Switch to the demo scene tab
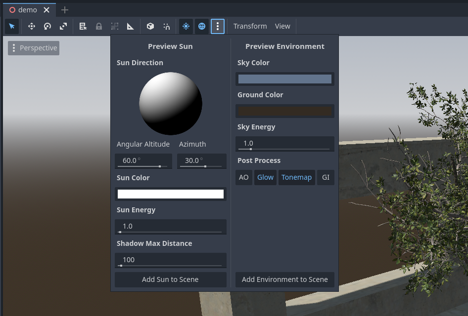The height and width of the screenshot is (316, 468). pos(27,10)
